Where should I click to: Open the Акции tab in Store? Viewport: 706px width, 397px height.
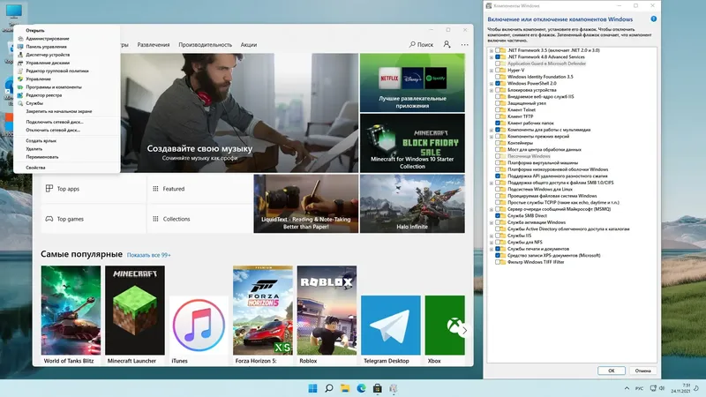pyautogui.click(x=249, y=45)
